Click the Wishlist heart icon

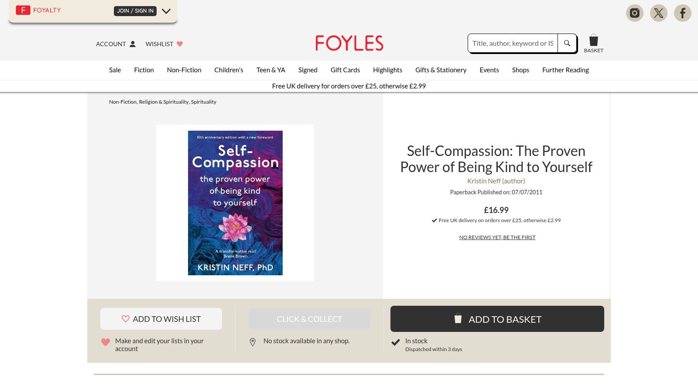(x=180, y=44)
